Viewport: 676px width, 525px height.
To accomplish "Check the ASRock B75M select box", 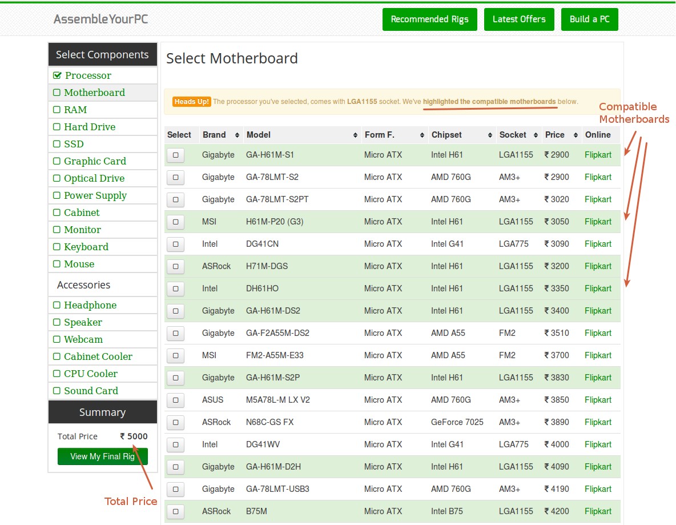I will pos(175,511).
